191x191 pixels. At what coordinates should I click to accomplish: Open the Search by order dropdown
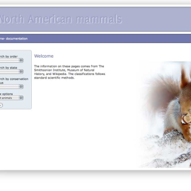pyautogui.click(x=11, y=60)
